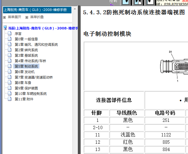Click the page icon next to 序言
Viewport: 188px width, 154px height.
(10, 33)
